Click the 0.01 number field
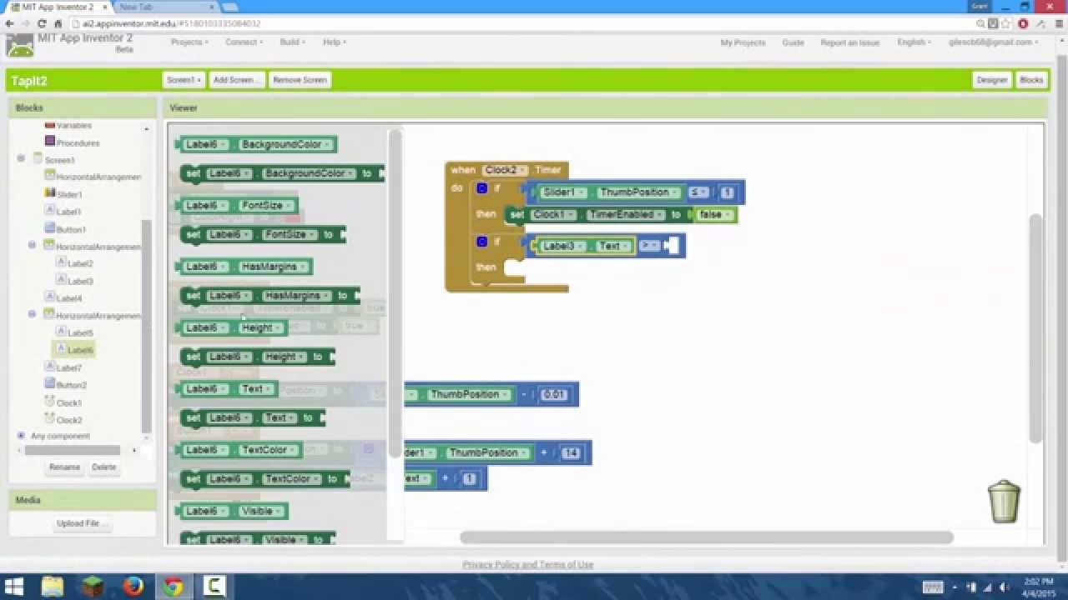Screen dimensions: 1068x600 click(x=554, y=395)
